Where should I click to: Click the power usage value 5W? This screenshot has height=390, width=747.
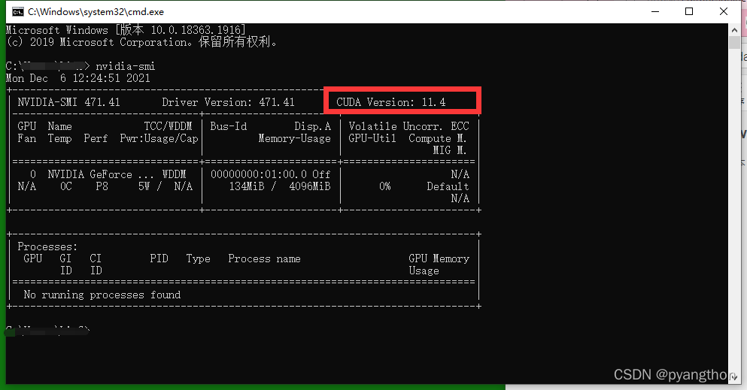[144, 186]
